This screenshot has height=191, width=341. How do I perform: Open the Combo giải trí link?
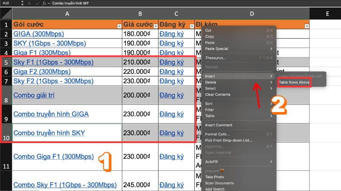pos(34,95)
